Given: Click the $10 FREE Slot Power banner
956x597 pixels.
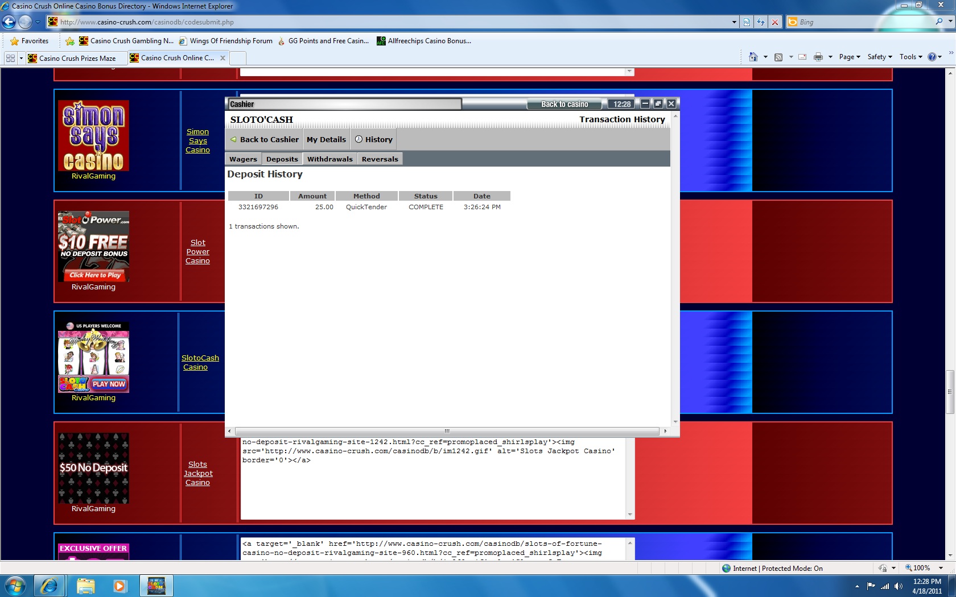Looking at the screenshot, I should click(93, 246).
